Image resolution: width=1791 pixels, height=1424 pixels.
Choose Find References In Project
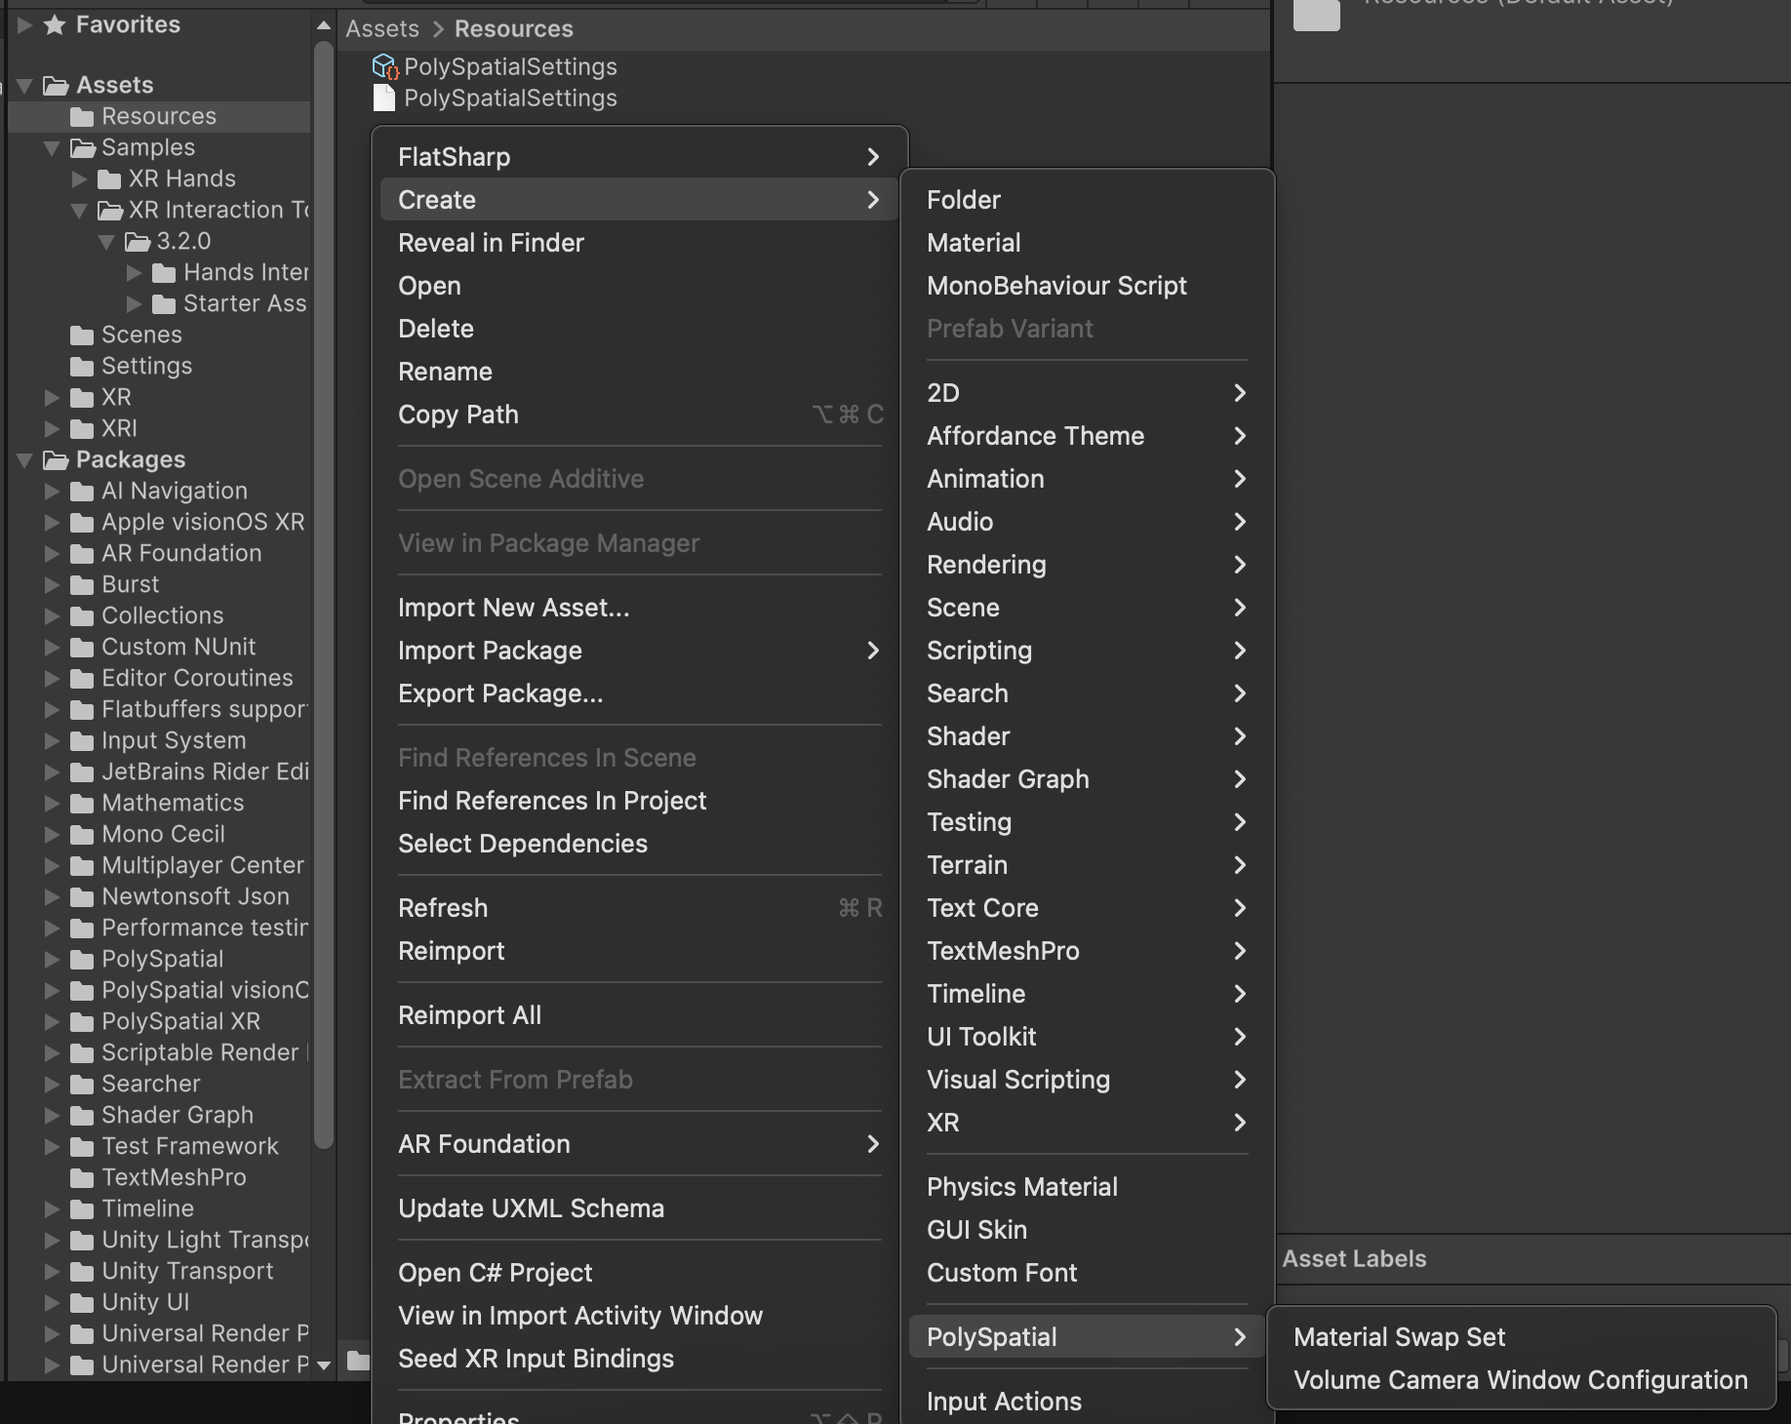[x=639, y=801]
